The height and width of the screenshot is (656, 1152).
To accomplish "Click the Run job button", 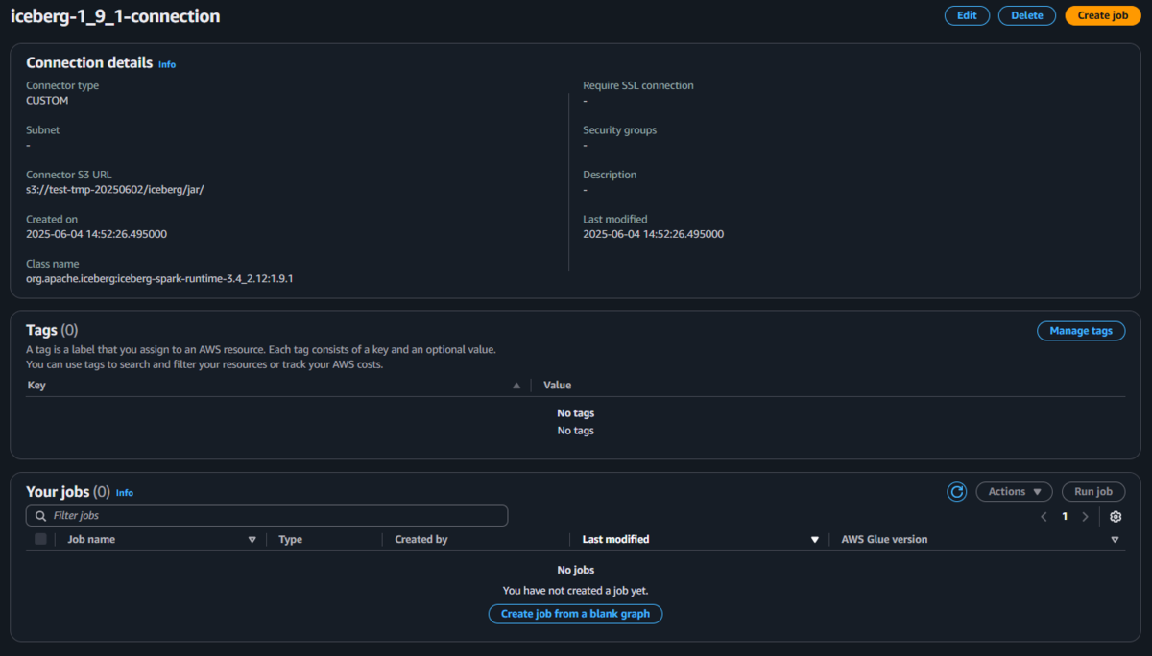I will 1093,492.
